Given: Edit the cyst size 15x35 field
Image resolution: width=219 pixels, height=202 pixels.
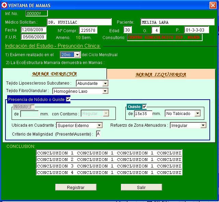Looking at the screenshot, I should (143, 114).
